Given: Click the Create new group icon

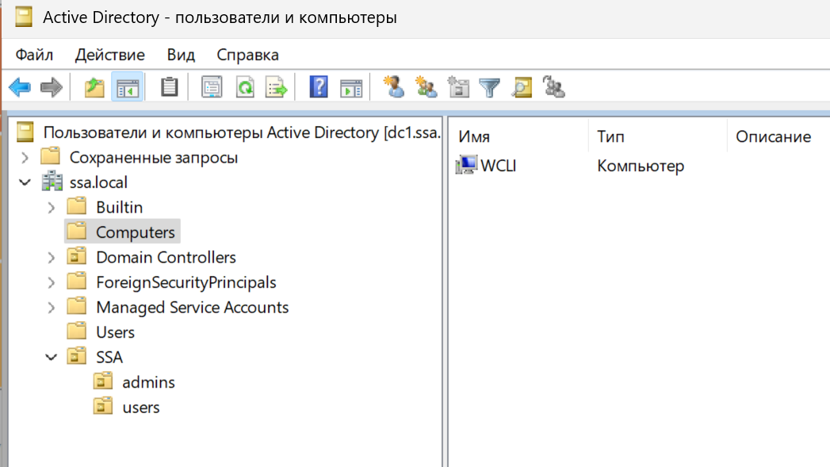Looking at the screenshot, I should [426, 87].
